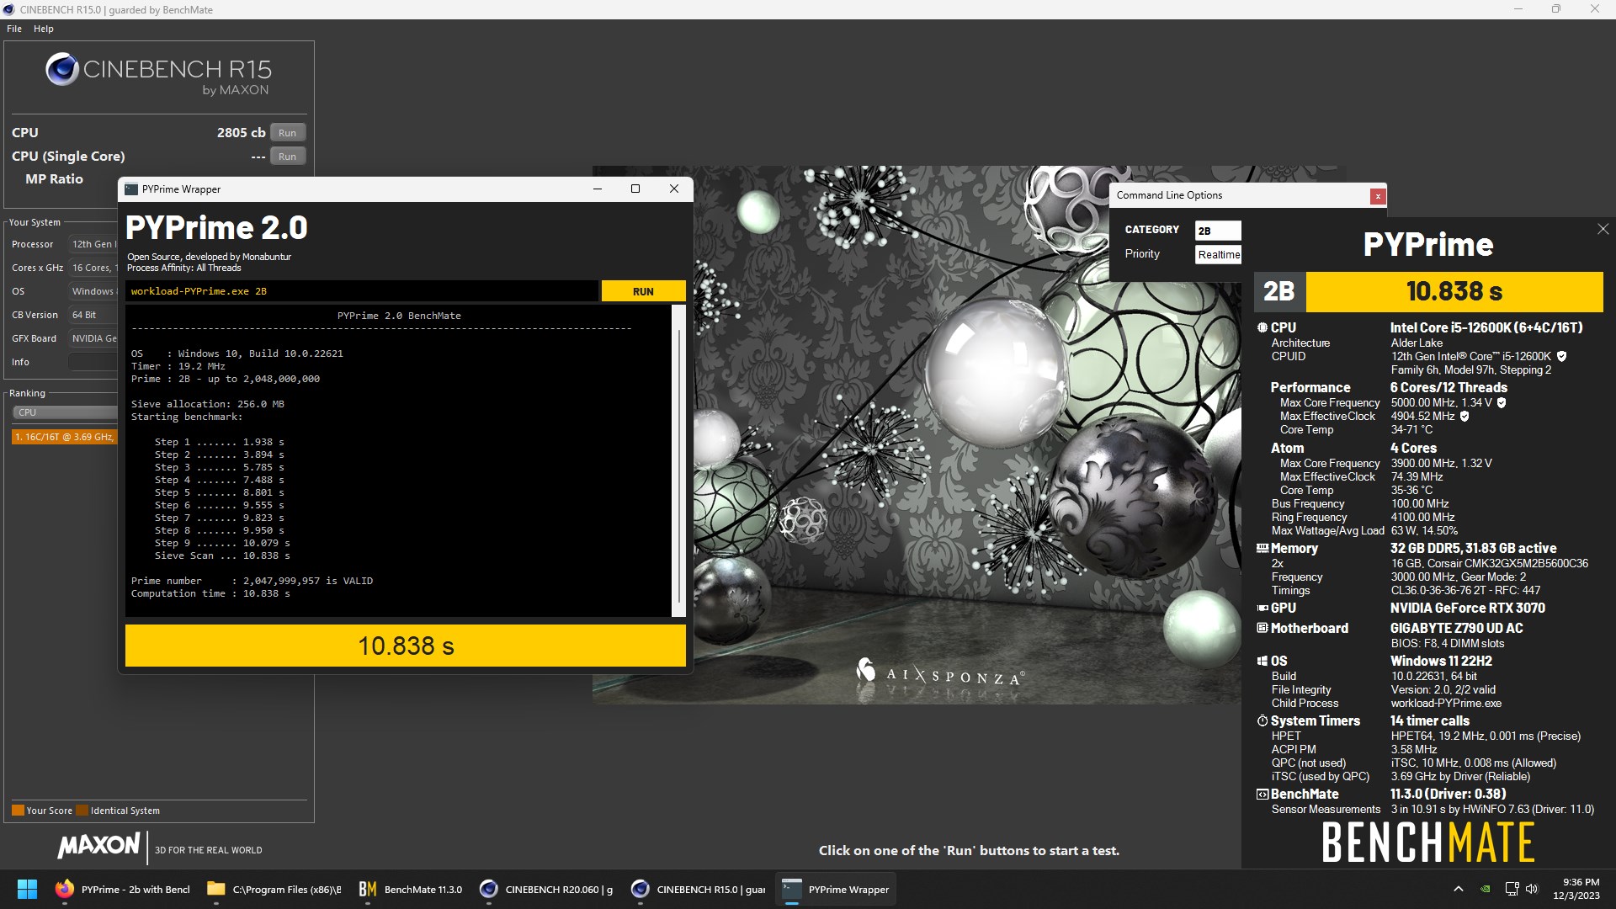The width and height of the screenshot is (1616, 909).
Task: Click the shield beside Max Effective Clock
Action: pos(1464,416)
